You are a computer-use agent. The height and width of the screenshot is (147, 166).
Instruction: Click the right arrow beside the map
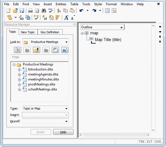tap(160, 32)
